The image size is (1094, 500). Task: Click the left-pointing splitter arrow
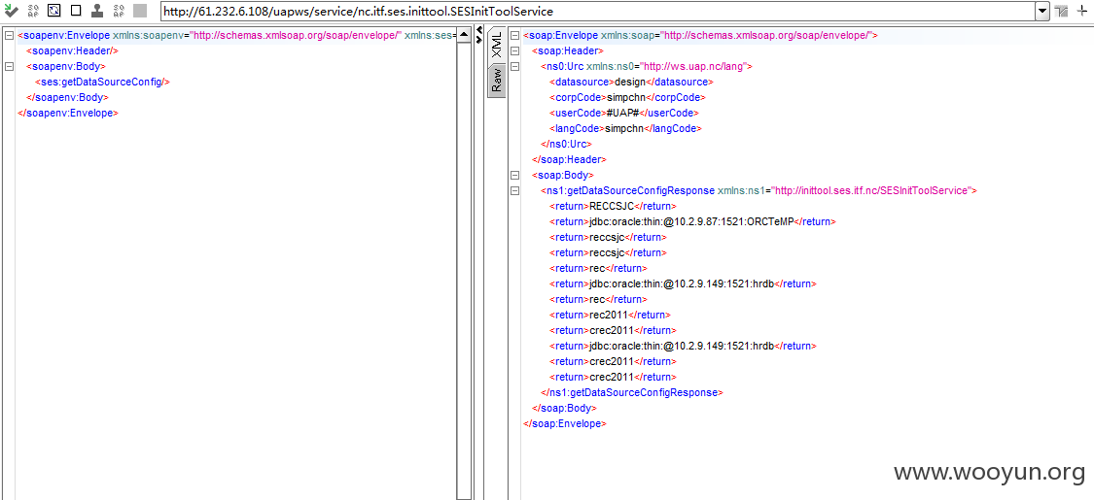tap(478, 30)
